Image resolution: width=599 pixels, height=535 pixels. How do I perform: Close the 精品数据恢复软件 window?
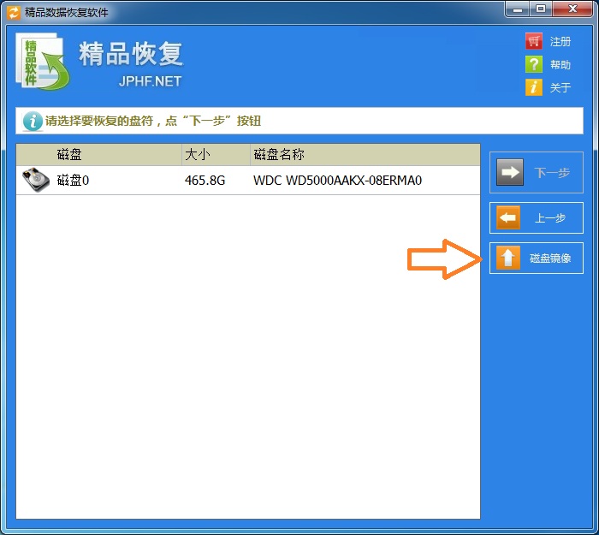[572, 9]
